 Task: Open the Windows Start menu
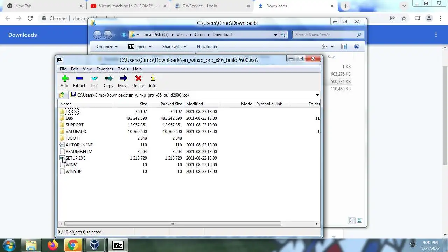[x=9, y=245]
